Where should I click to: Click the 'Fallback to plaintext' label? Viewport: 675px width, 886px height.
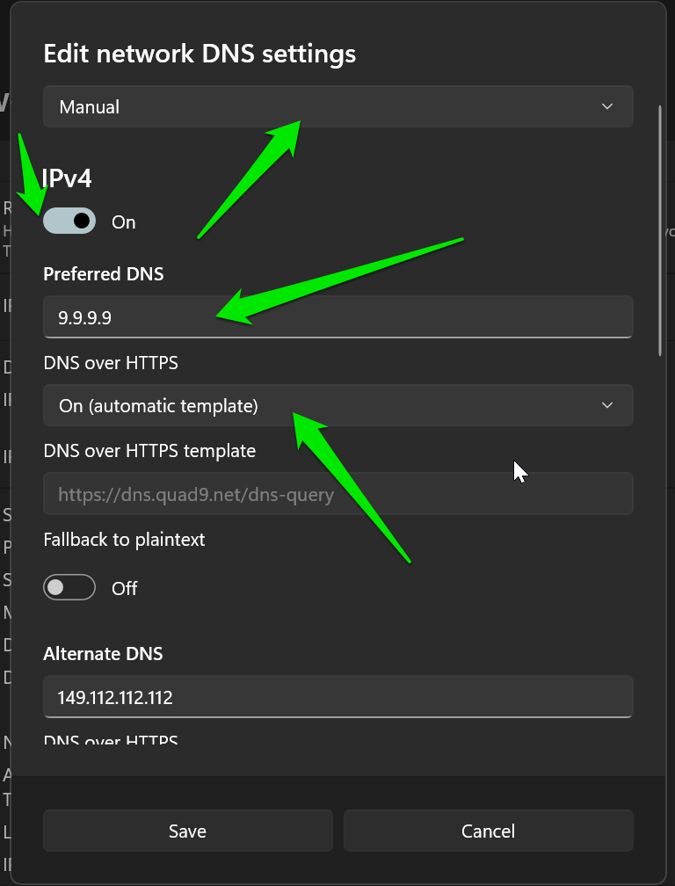pos(124,540)
